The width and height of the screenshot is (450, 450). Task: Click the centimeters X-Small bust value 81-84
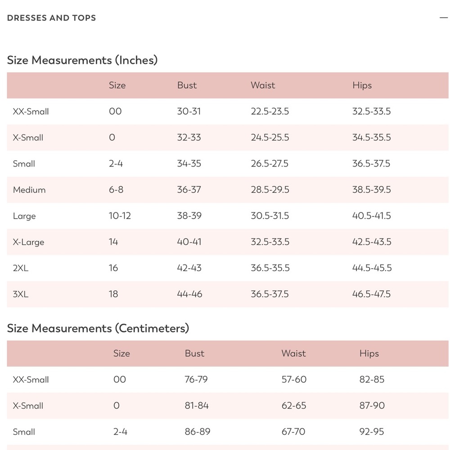click(197, 405)
